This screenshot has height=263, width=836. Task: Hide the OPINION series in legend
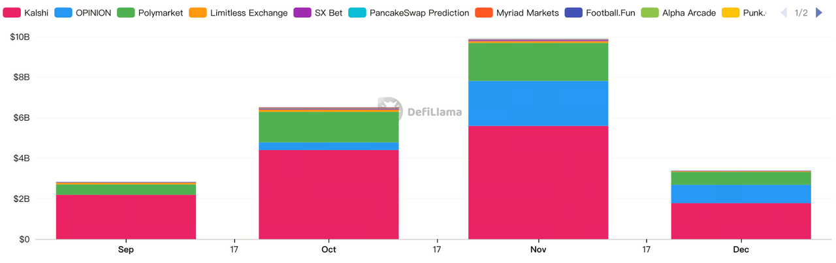63,12
